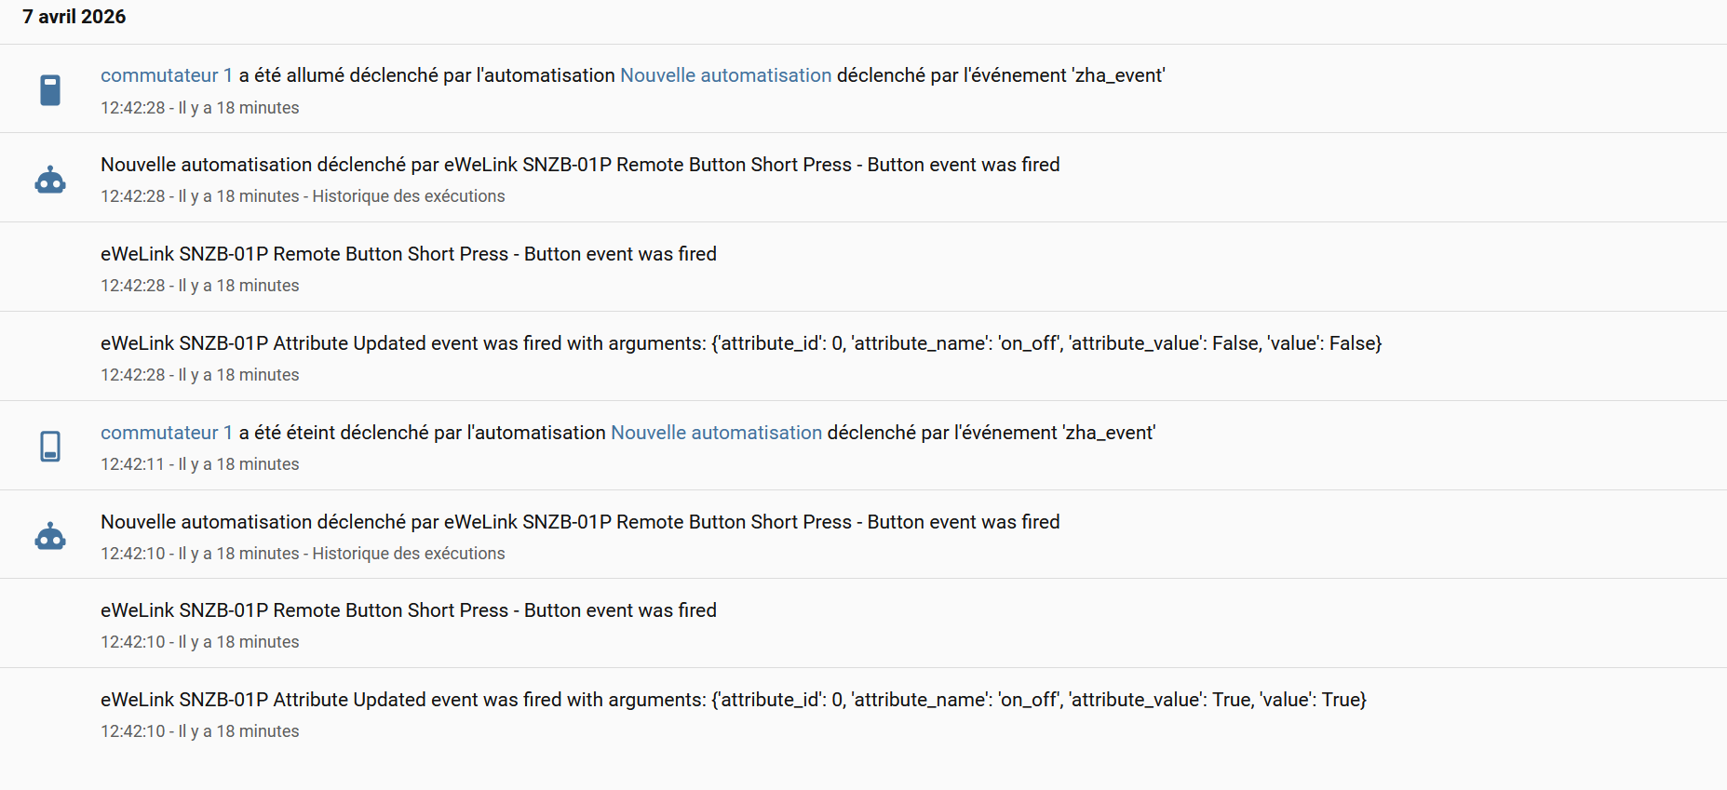The width and height of the screenshot is (1727, 790).
Task: Select the Attribute Updated entry with value True
Action: tap(733, 700)
